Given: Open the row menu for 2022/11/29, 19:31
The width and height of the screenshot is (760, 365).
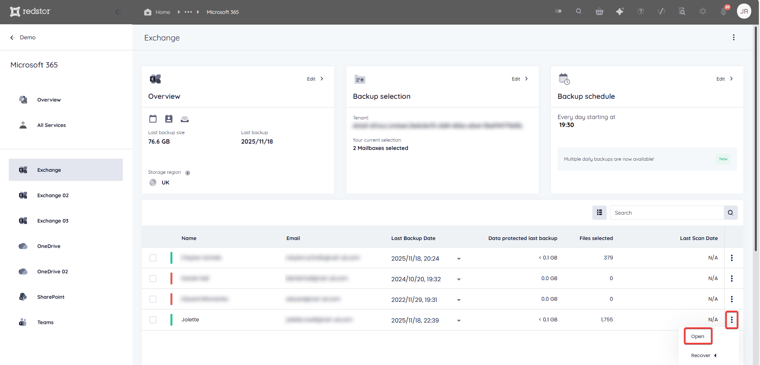Looking at the screenshot, I should [732, 299].
